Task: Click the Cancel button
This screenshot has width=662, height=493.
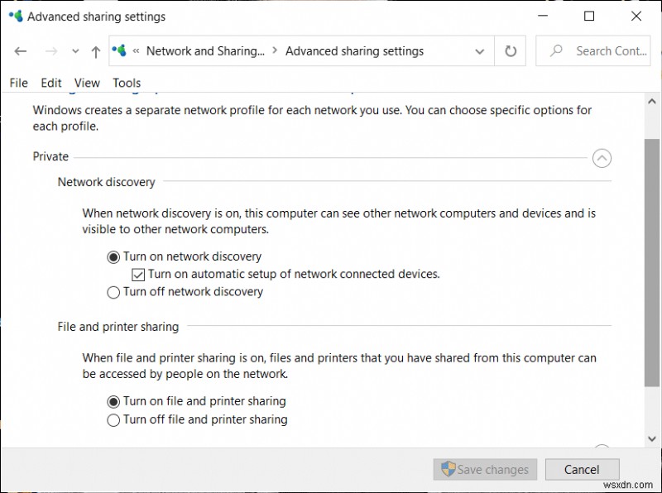Action: click(583, 469)
